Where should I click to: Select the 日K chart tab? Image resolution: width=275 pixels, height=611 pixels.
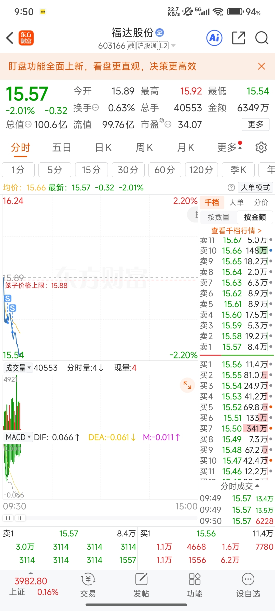click(x=103, y=147)
